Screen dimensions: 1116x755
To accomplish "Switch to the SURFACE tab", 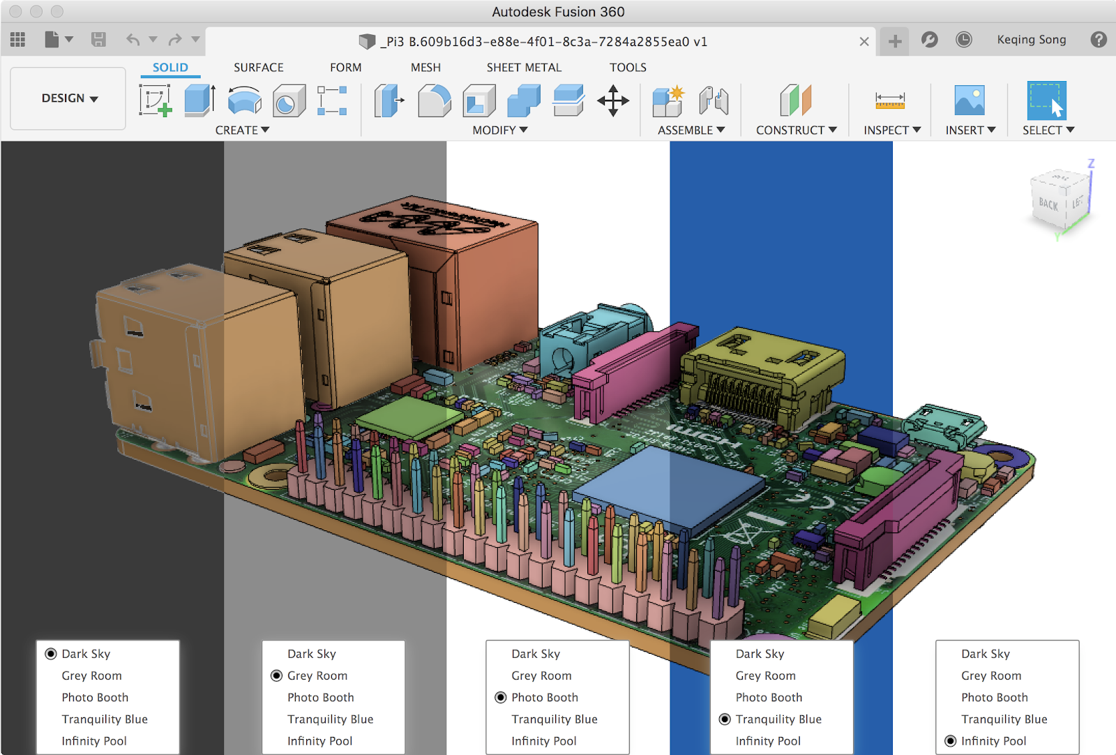I will pyautogui.click(x=259, y=68).
